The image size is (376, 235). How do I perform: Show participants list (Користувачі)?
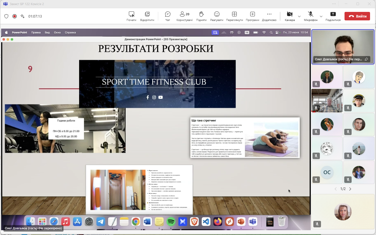click(184, 16)
